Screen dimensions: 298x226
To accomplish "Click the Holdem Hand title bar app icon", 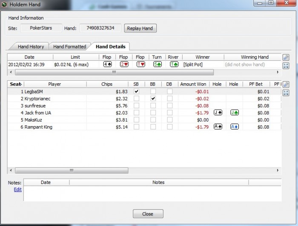I will click(4, 4).
